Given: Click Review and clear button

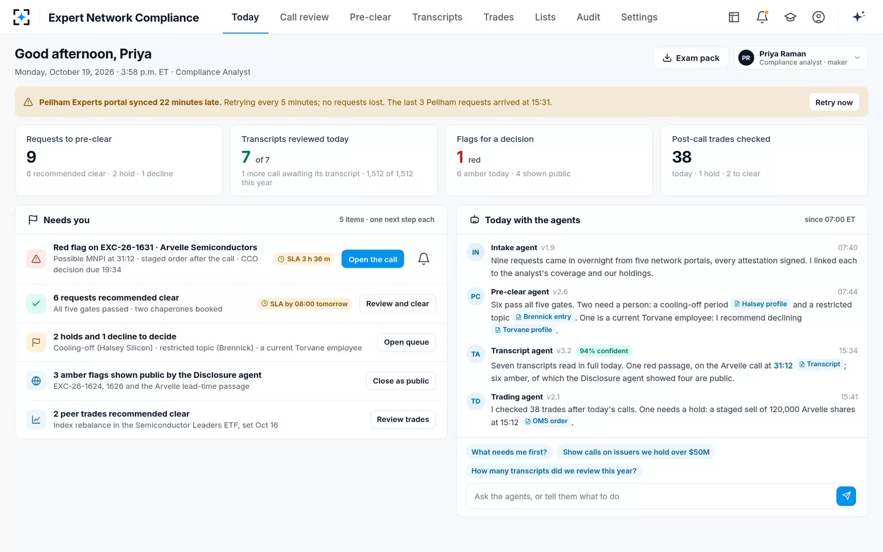Looking at the screenshot, I should tap(397, 304).
